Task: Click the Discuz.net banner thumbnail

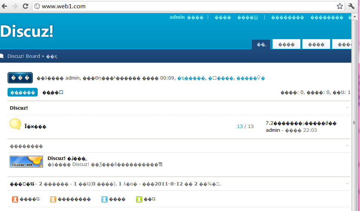Action: [26, 161]
